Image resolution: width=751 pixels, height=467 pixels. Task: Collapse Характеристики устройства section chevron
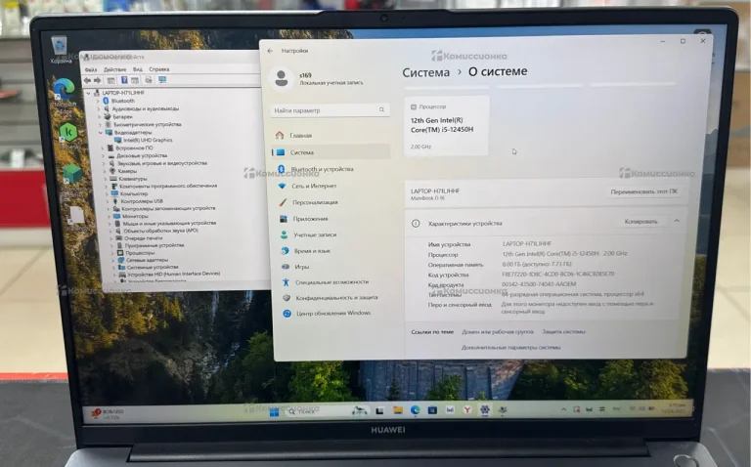[x=677, y=221]
